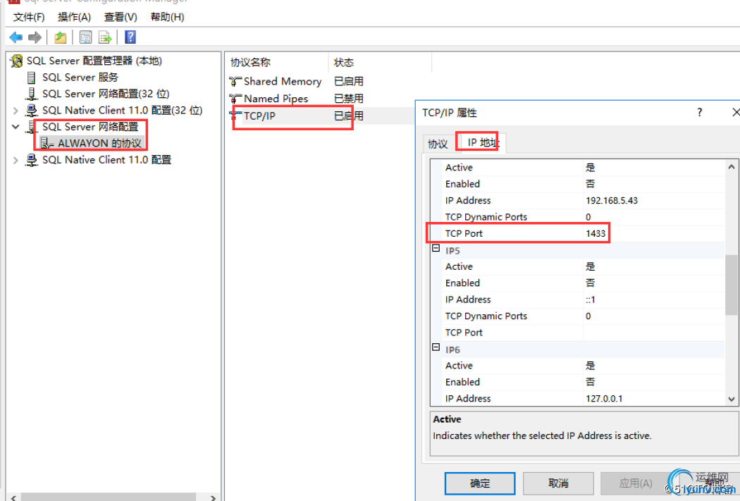Click the property list scroll-up arrow
Viewport: 740px width, 501px height.
731,167
